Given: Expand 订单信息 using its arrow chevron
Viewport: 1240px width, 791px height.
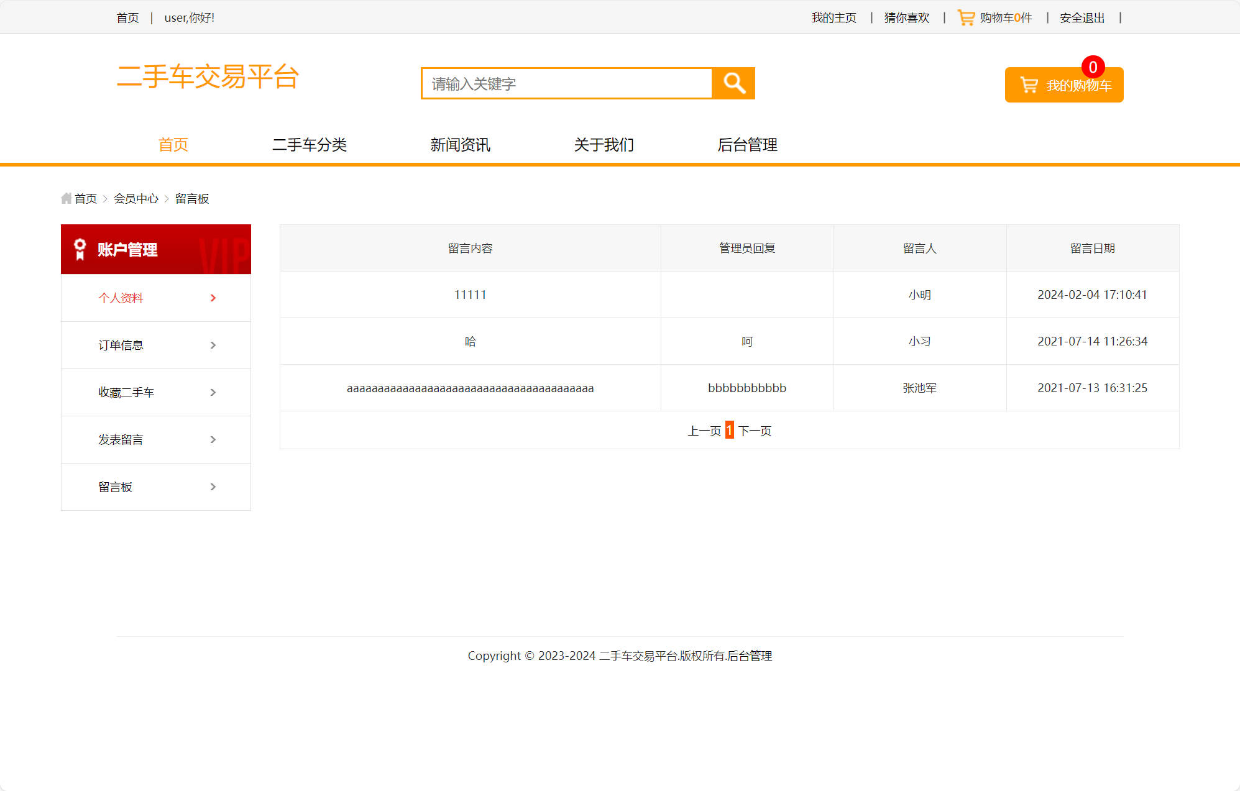Looking at the screenshot, I should point(213,345).
